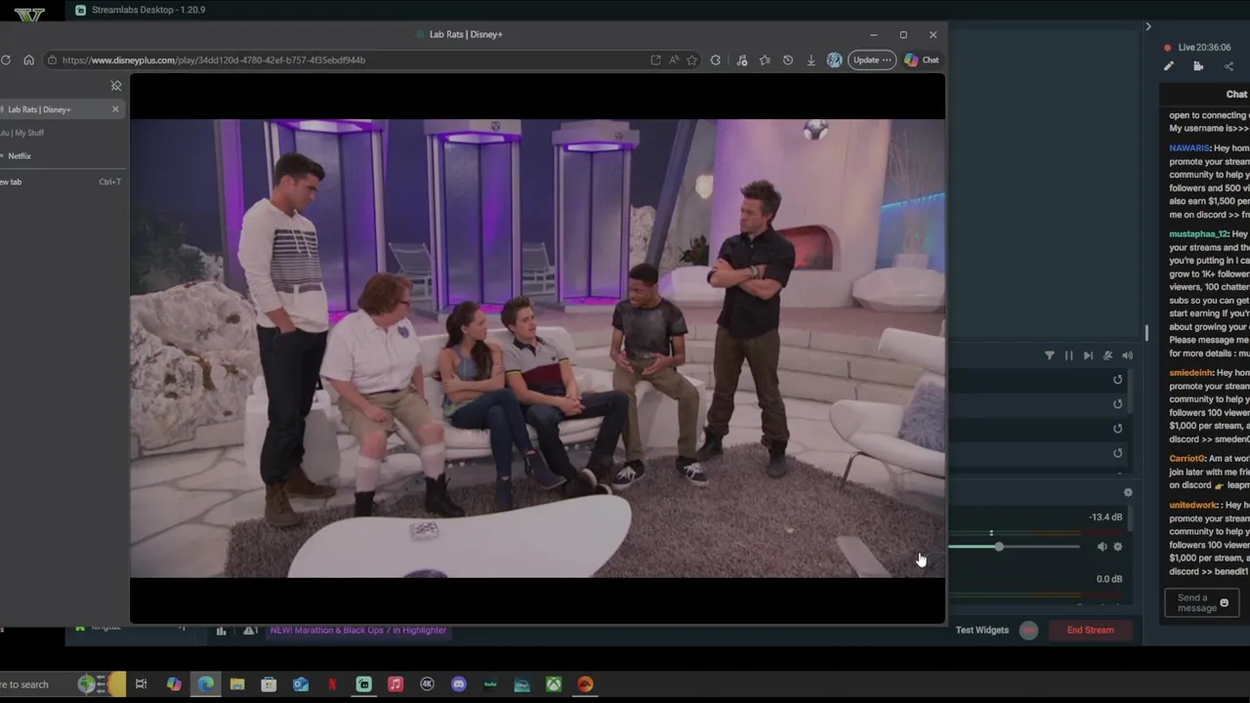The width and height of the screenshot is (1250, 703).
Task: Repeat alert for the first event row
Action: click(1118, 380)
